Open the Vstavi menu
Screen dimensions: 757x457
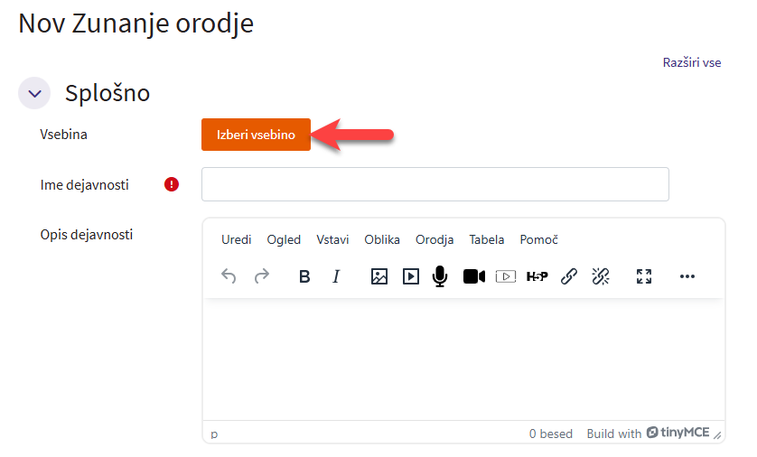tap(332, 239)
